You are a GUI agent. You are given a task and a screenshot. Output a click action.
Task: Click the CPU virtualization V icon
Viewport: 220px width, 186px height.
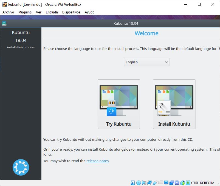(x=177, y=183)
